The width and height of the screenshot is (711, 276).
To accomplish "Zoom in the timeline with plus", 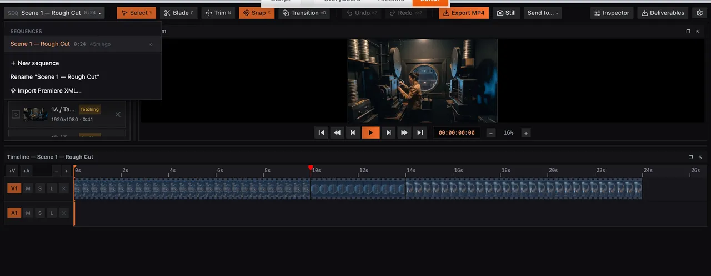I will click(66, 171).
